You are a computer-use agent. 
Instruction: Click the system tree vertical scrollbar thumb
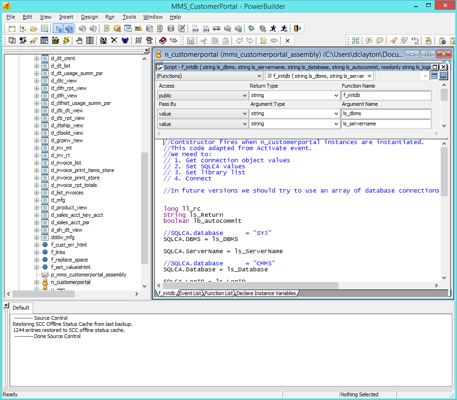tap(144, 208)
